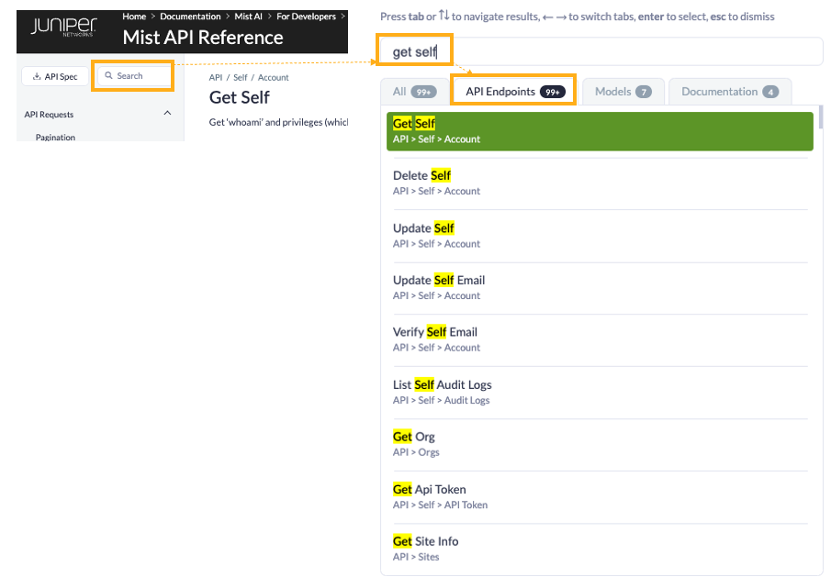Go to Home breadcrumb
Viewport: 831px width, 577px height.
coord(134,17)
